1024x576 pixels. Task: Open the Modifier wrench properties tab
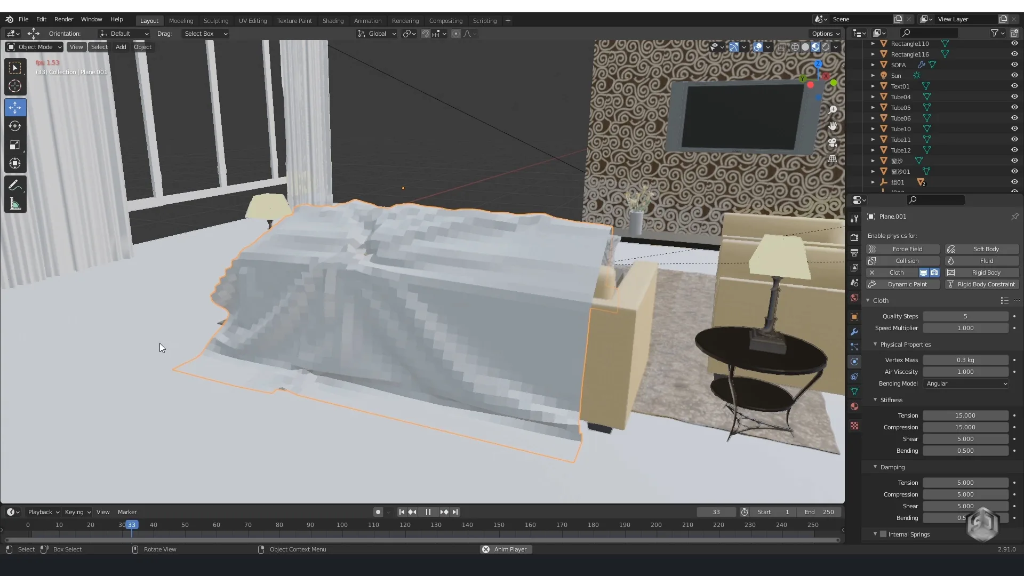click(854, 332)
